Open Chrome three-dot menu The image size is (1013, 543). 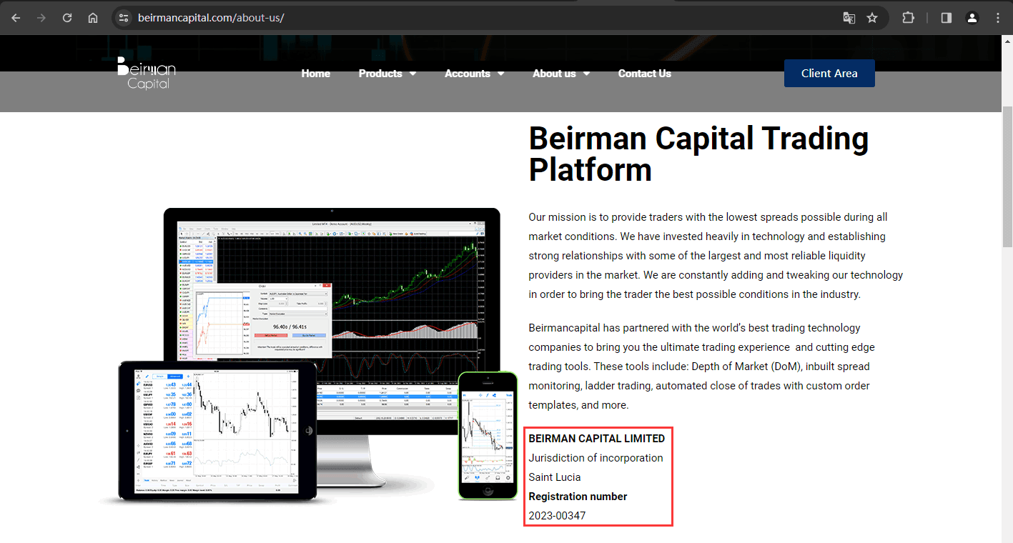tap(998, 18)
